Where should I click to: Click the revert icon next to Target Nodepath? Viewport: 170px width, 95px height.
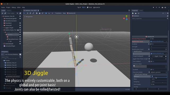coord(149,56)
